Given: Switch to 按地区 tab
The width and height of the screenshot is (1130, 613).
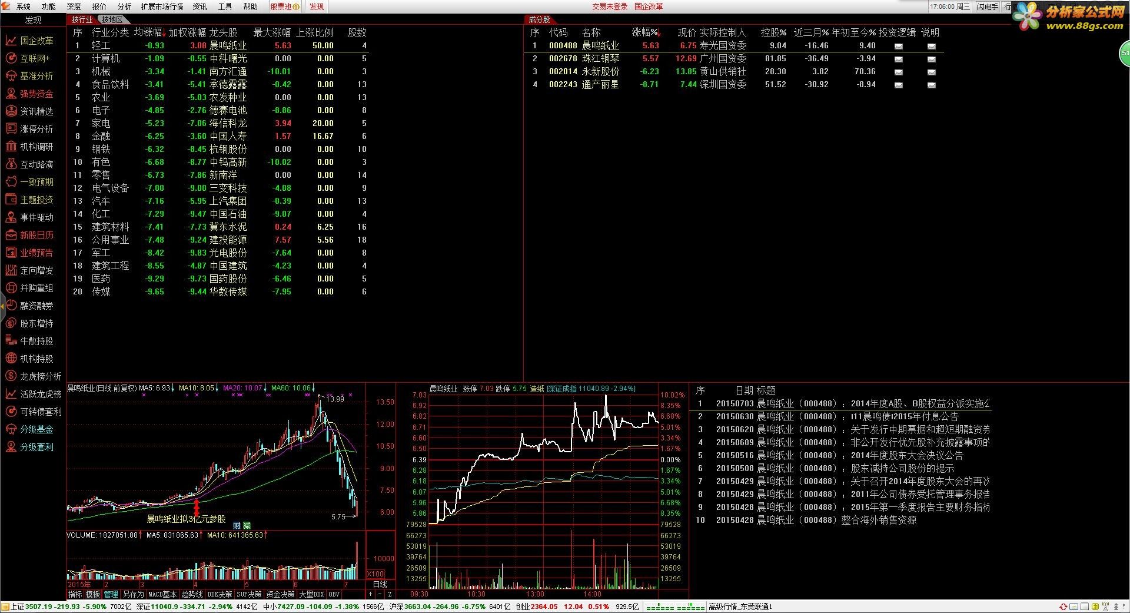Looking at the screenshot, I should click(112, 19).
